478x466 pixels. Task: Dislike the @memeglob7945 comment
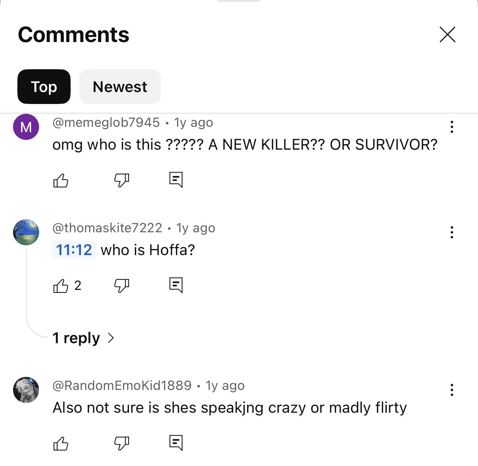pyautogui.click(x=122, y=180)
